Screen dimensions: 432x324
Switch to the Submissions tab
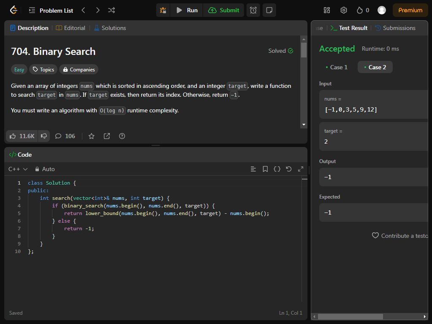coord(395,28)
